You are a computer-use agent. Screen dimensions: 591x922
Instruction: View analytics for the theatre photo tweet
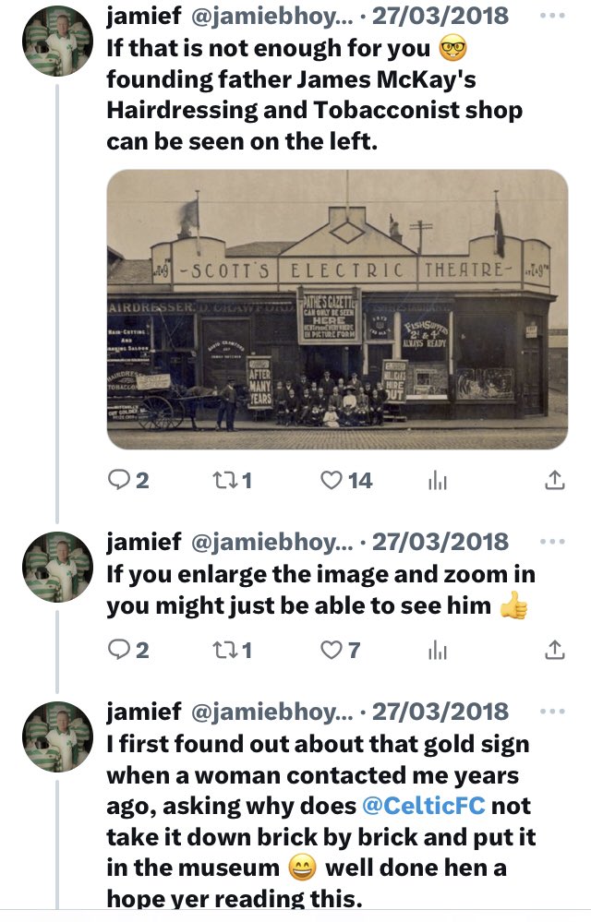coord(438,481)
